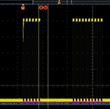This screenshot has width=110, height=109.
Task: Select the vertical yellow cursor b line
Action: tap(48, 57)
